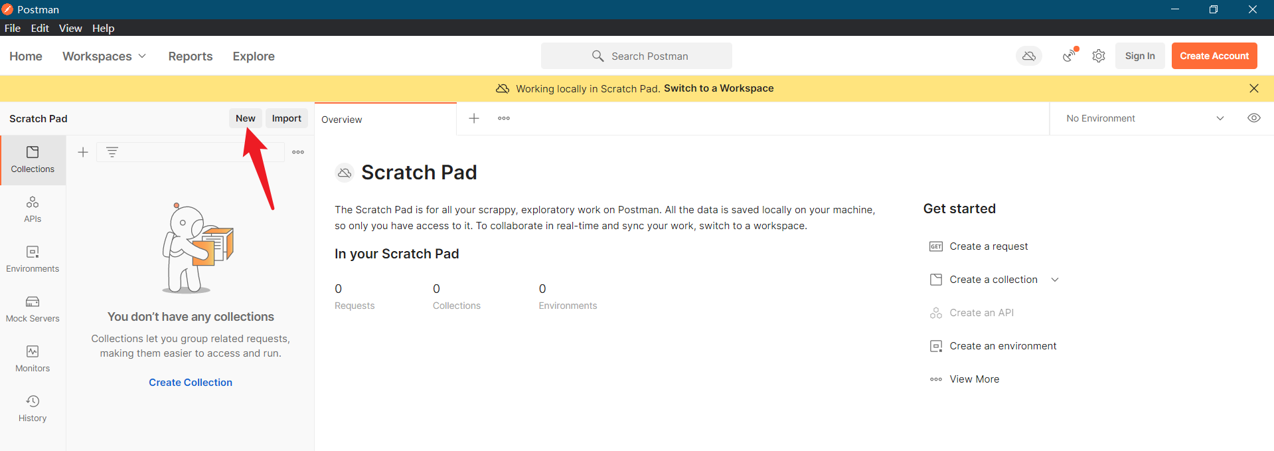1274x451 pixels.
Task: Click the Requests count label
Action: click(x=355, y=306)
